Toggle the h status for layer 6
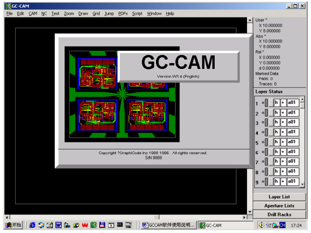Image resolution: width=311 pixels, height=233 pixels. 276,152
